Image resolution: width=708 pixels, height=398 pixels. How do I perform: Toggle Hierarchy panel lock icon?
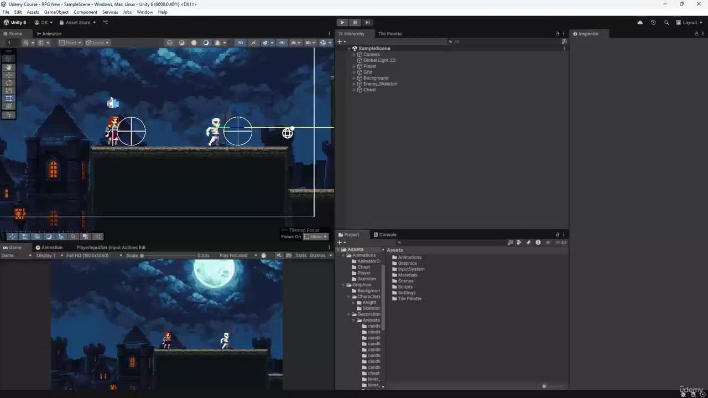pyautogui.click(x=557, y=34)
